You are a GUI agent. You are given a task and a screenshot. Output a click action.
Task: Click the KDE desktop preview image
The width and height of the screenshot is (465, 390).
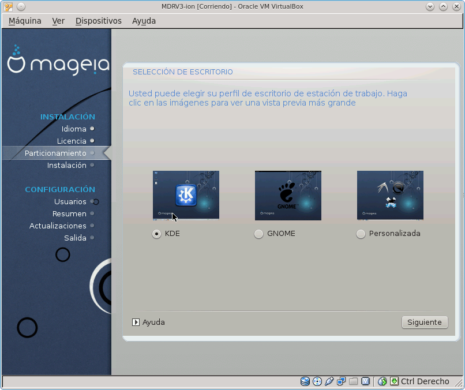186,195
